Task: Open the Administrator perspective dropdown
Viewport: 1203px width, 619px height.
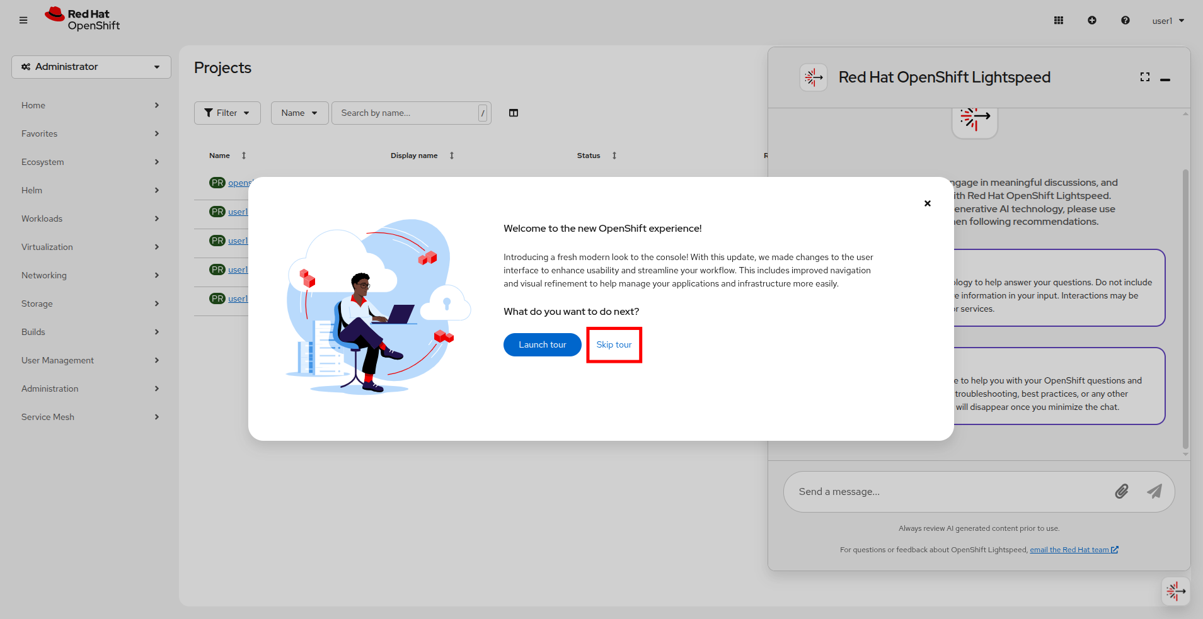Action: (x=91, y=67)
